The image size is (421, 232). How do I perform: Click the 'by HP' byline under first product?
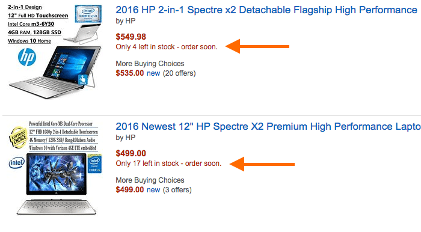click(125, 21)
